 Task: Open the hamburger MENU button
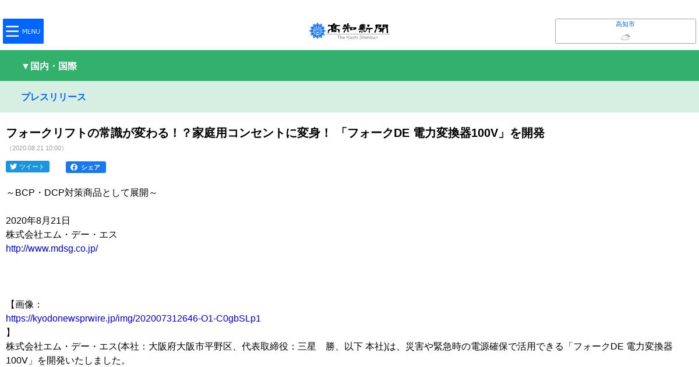[x=23, y=31]
